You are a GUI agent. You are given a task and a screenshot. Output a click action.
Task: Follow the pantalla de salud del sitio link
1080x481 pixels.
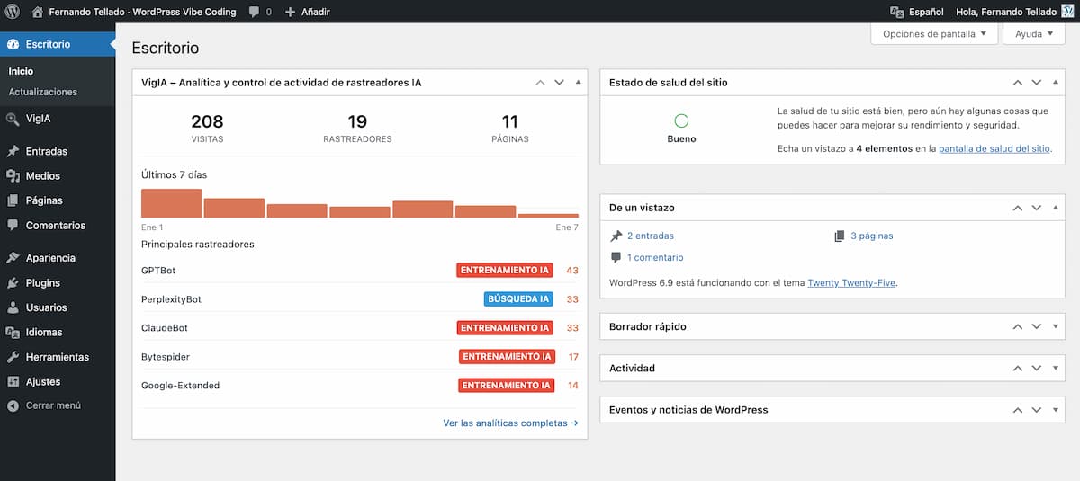click(994, 149)
